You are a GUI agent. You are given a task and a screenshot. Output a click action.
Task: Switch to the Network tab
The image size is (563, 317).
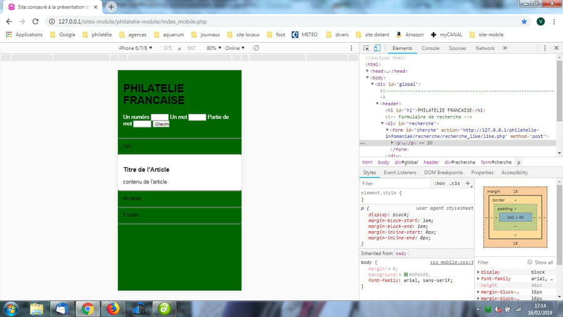pyautogui.click(x=485, y=48)
